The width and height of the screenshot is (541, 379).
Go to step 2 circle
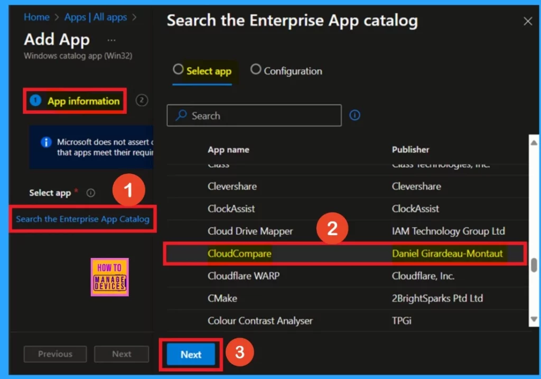click(142, 100)
